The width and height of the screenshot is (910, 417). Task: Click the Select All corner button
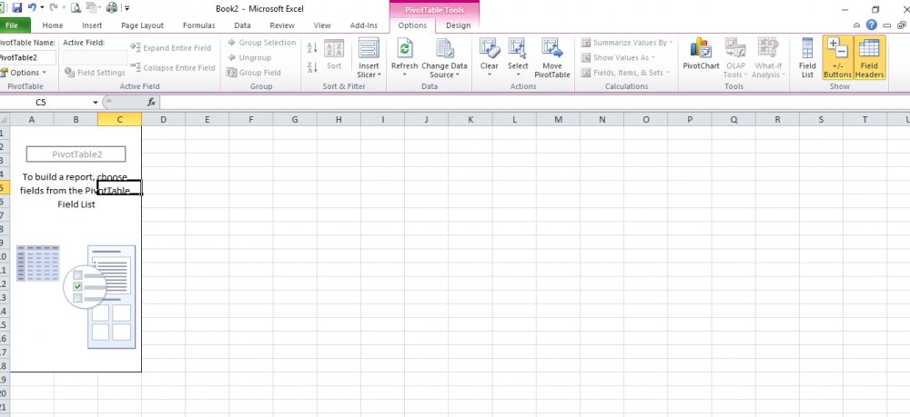[5, 119]
